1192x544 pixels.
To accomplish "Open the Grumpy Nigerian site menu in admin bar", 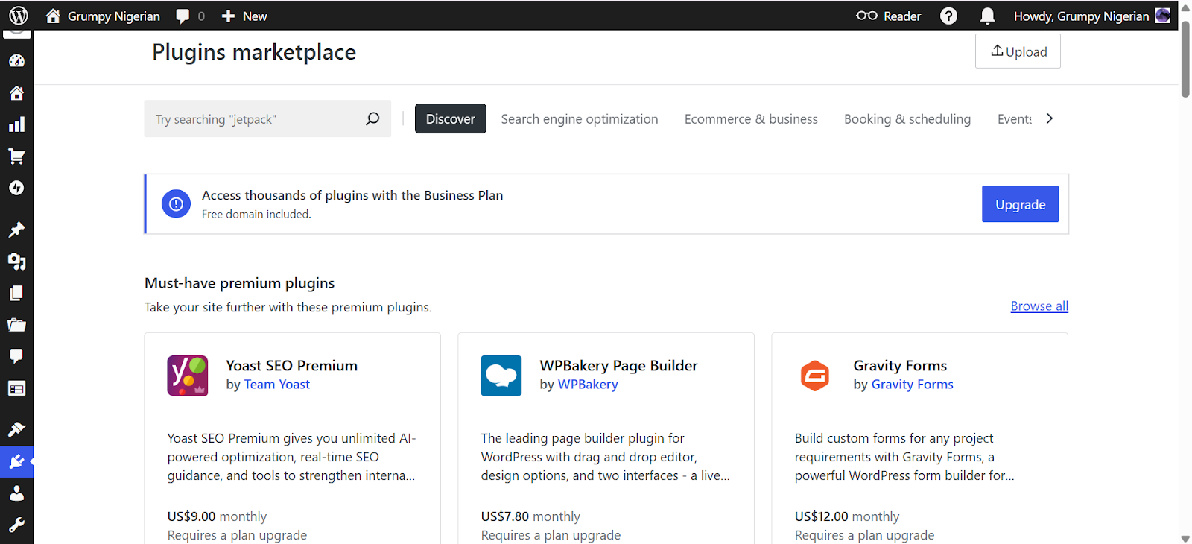I will point(103,16).
